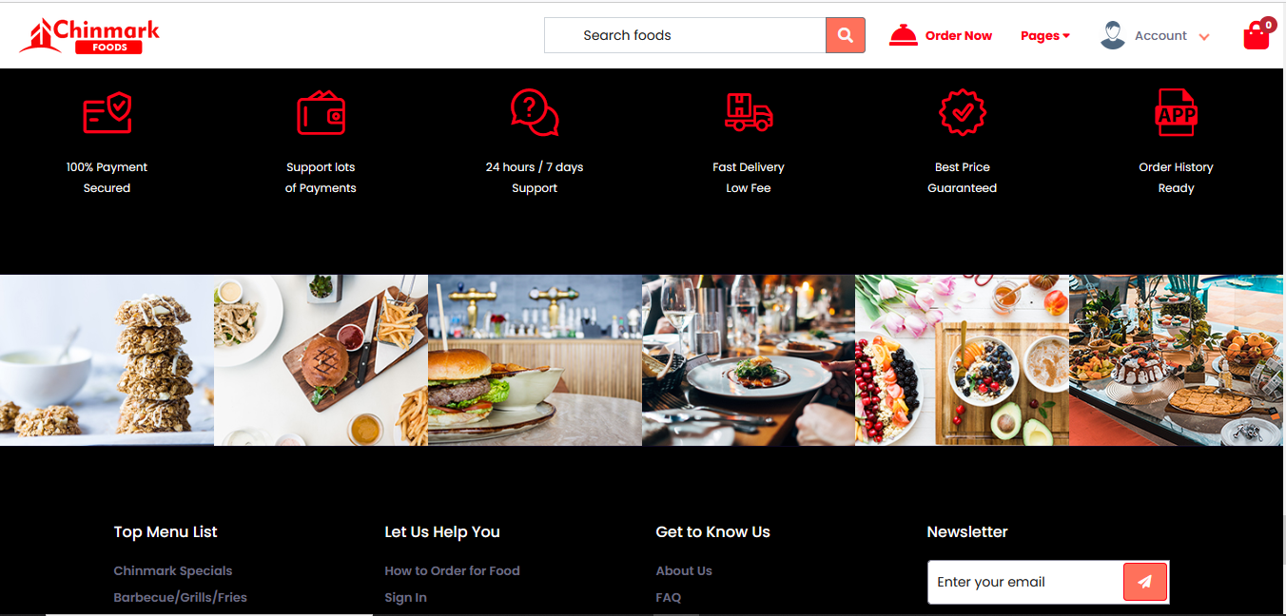Viewport: 1286px width, 616px height.
Task: Open How to Order for Food link
Action: pos(452,570)
